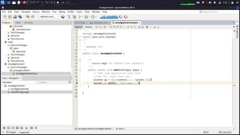Click the Last Edit icon in editor toolbar
The width and height of the screenshot is (240, 135).
point(97,27)
